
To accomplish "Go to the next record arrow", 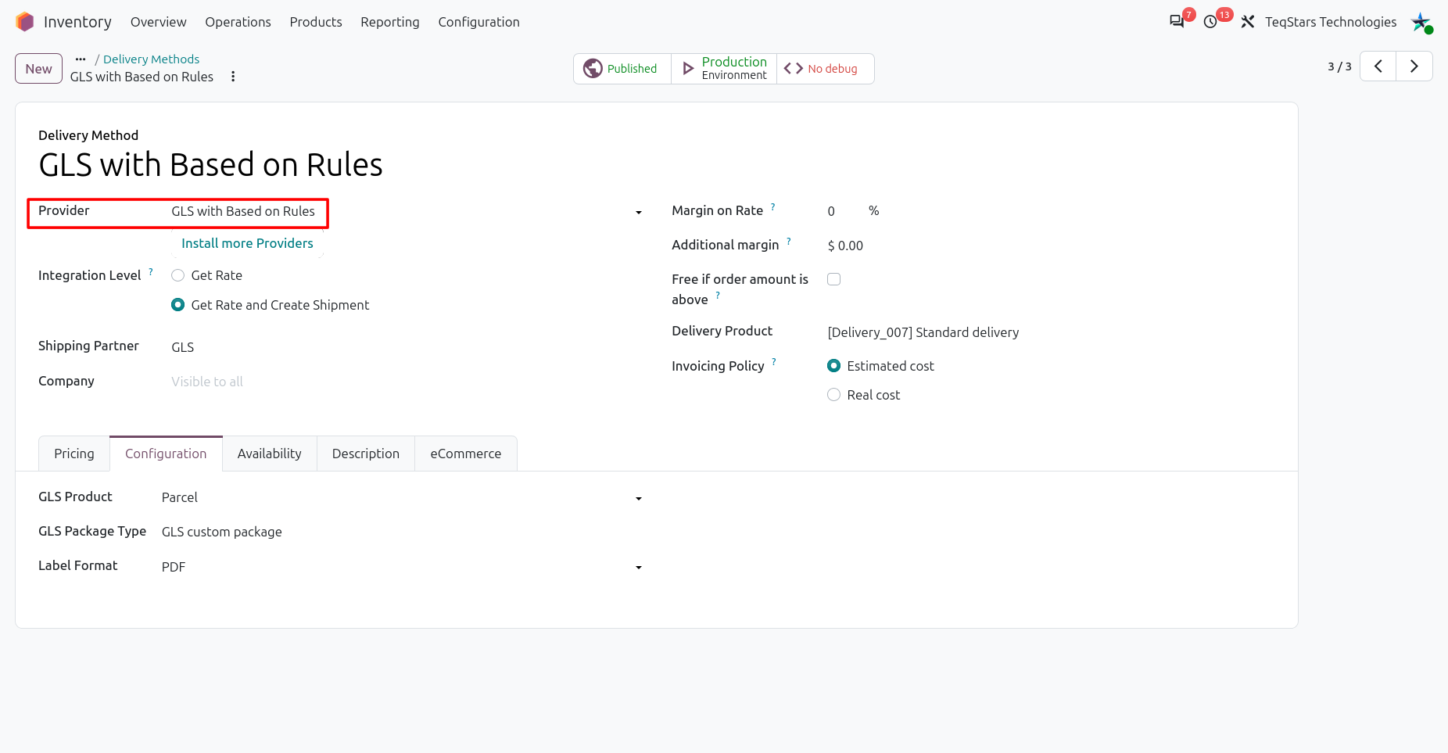I will 1414,66.
